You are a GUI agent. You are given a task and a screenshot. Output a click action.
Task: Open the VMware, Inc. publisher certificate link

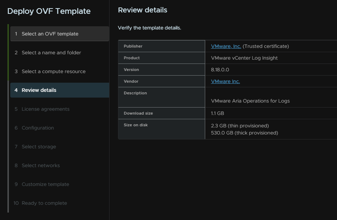[226, 46]
